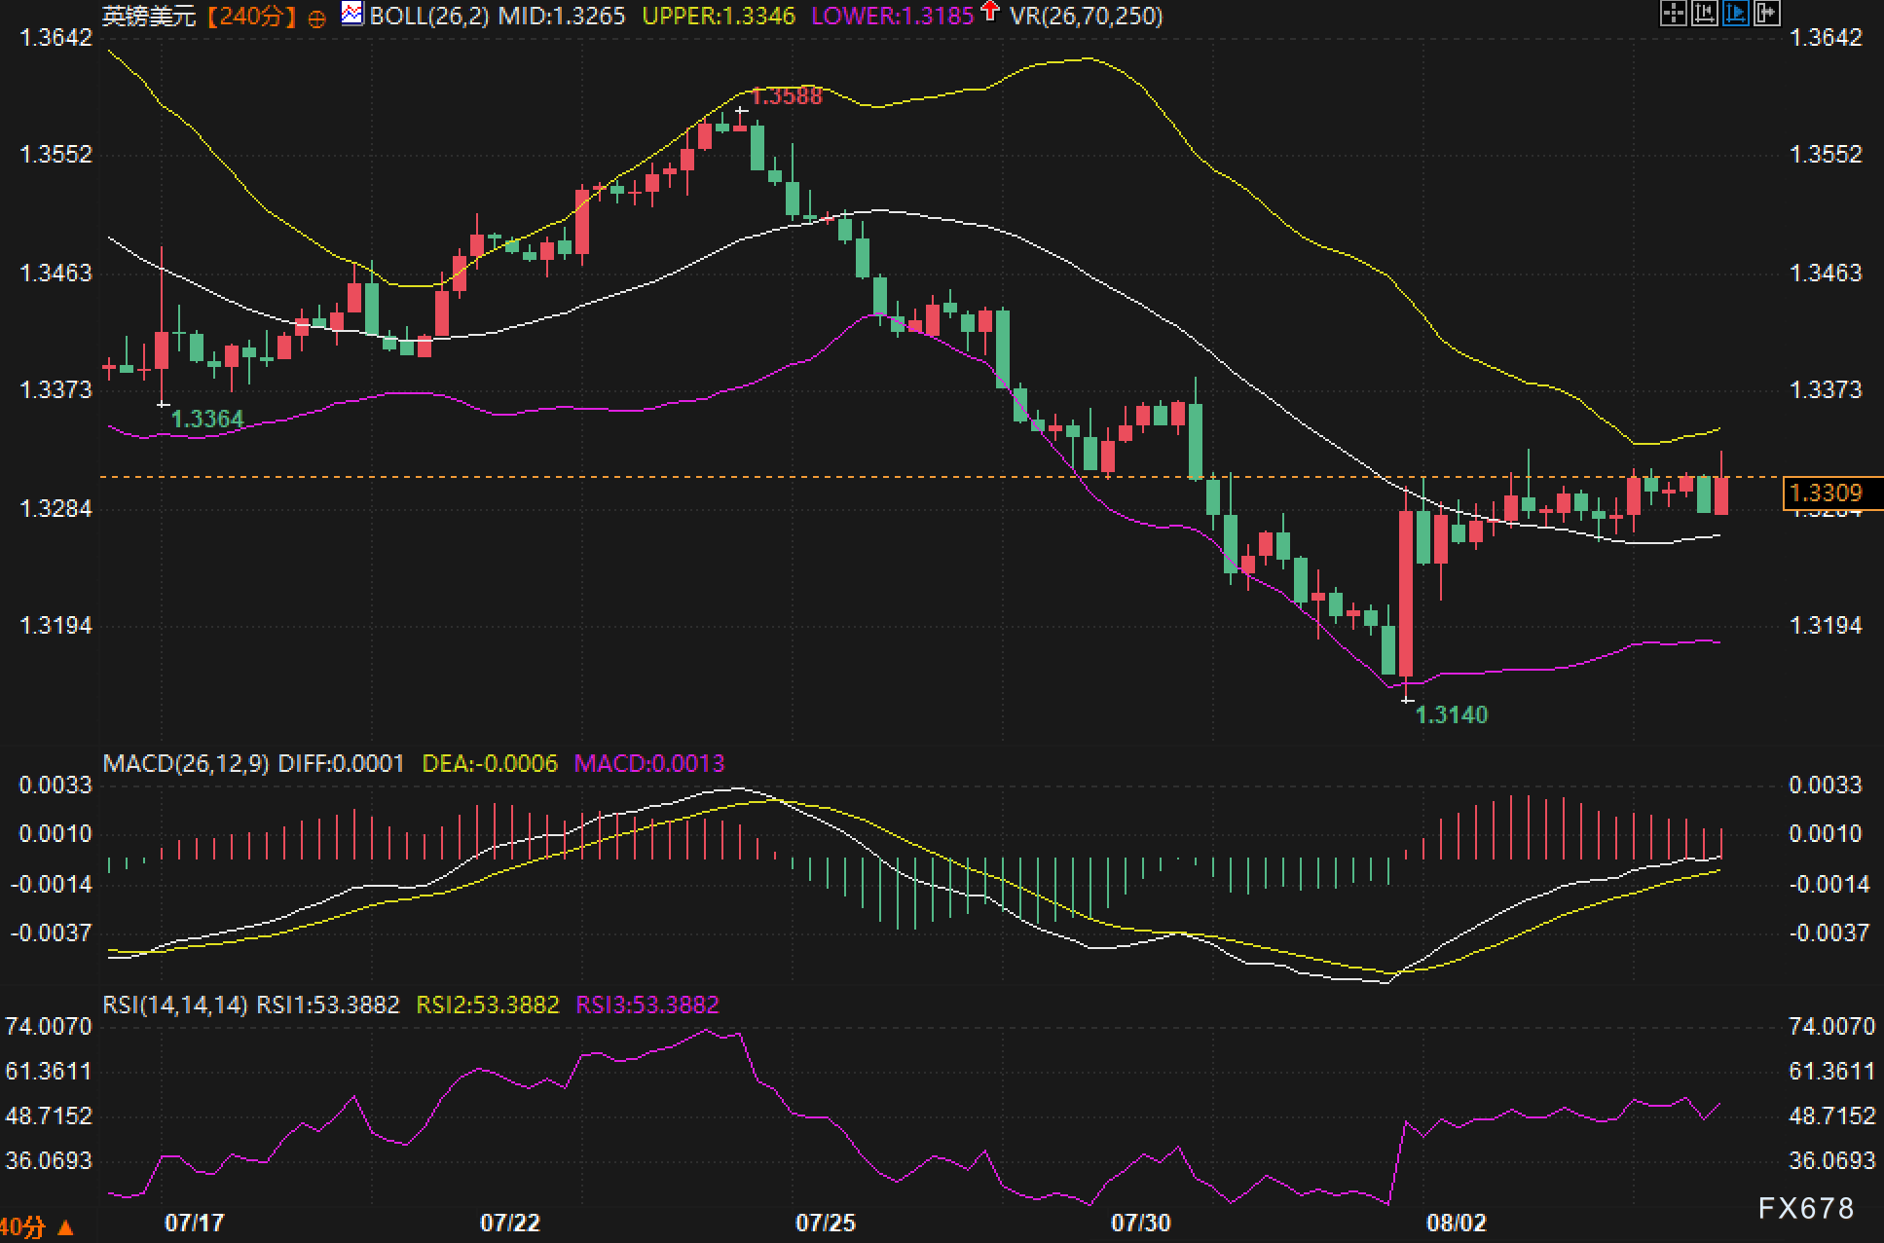1884x1243 pixels.
Task: Click the axis-with-bar chart mode icon
Action: pos(1704,13)
